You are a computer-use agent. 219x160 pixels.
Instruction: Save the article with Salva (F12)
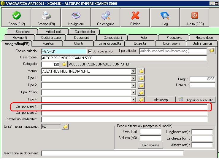(16, 17)
